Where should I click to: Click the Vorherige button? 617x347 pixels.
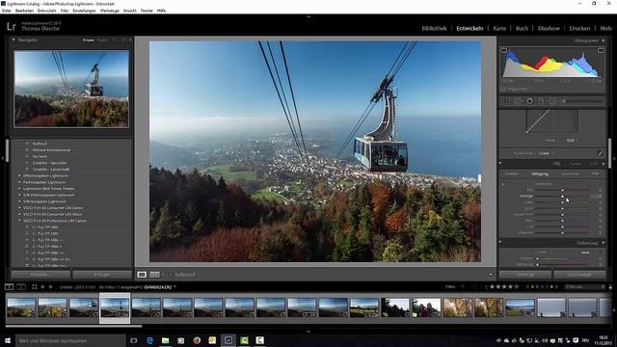(524, 274)
